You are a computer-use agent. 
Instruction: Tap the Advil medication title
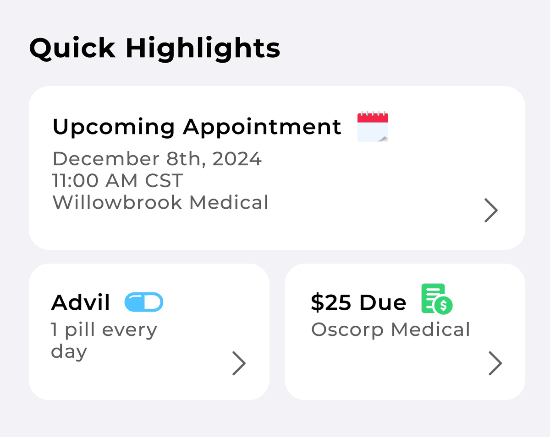[x=81, y=302]
